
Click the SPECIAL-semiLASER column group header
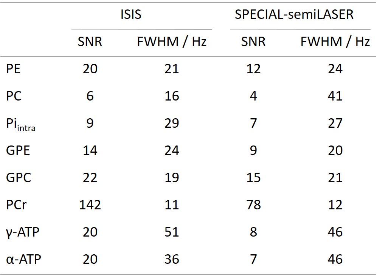point(294,15)
